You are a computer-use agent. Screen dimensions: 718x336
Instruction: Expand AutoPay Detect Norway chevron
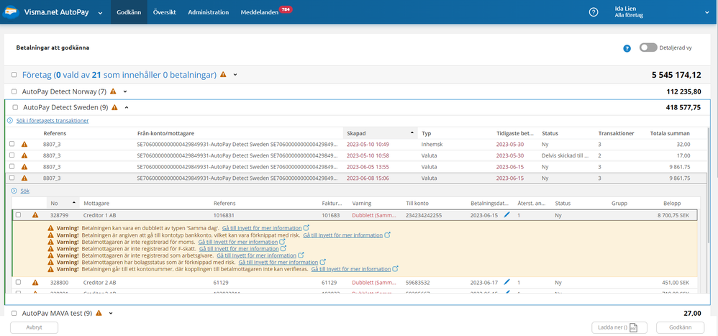[x=124, y=91]
